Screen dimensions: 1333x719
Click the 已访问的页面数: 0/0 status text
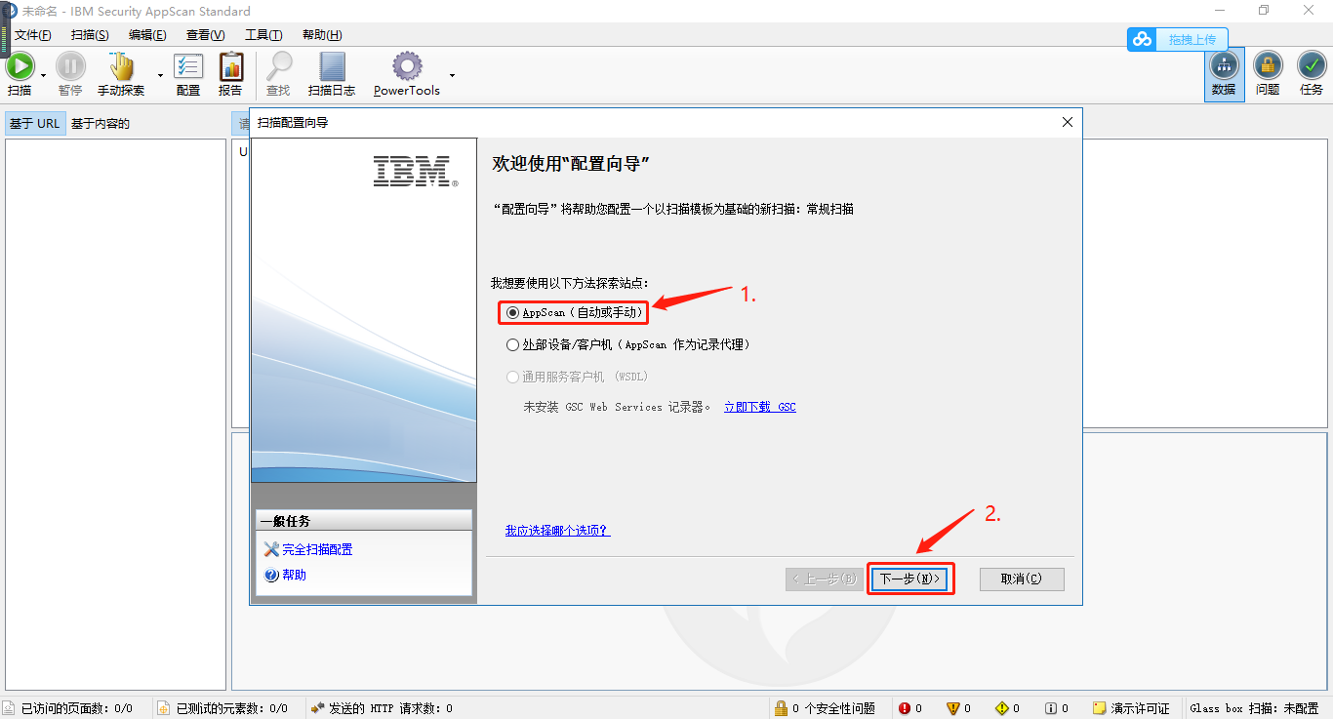click(77, 708)
